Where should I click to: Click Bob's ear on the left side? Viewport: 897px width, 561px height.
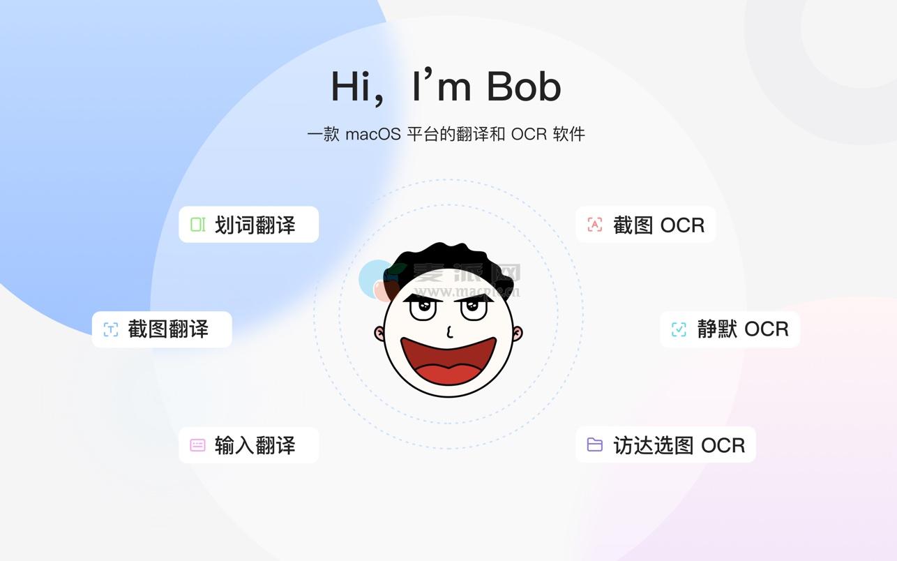[380, 333]
